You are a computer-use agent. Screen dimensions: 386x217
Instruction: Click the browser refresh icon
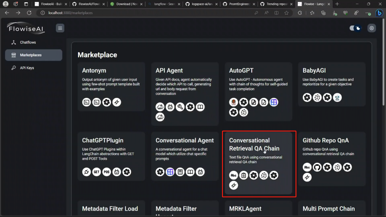click(29, 13)
